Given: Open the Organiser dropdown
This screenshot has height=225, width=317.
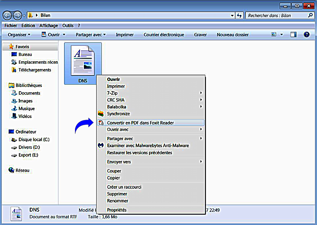Looking at the screenshot, I should [x=19, y=35].
